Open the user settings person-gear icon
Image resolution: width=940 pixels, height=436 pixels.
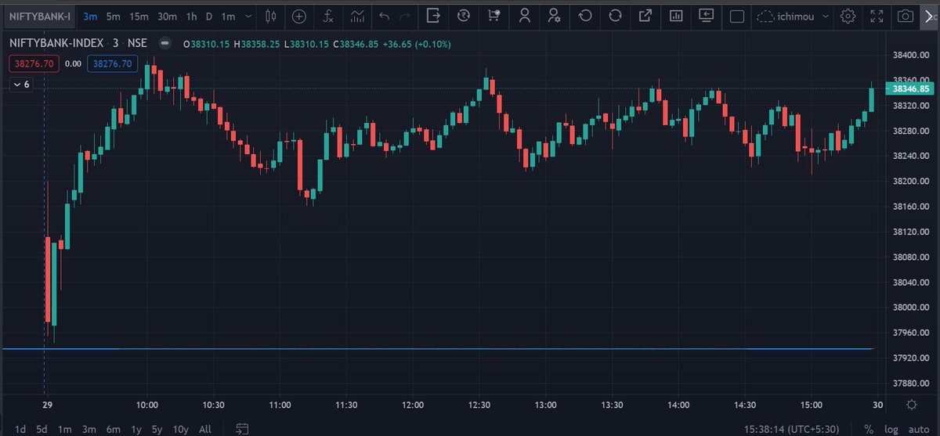point(555,16)
